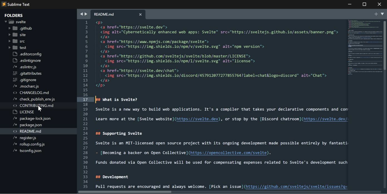The image size is (387, 194).
Task: Click the .github folder icon
Action: 15,28
